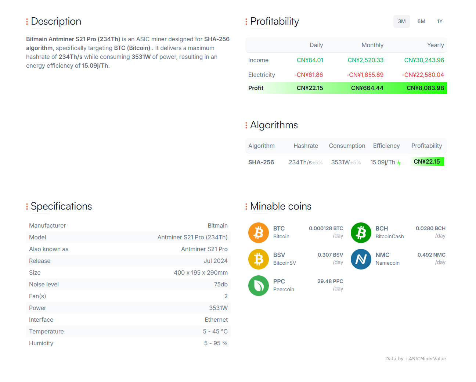476x382 pixels.
Task: Switch to the 1Y profitability period
Action: (x=440, y=21)
